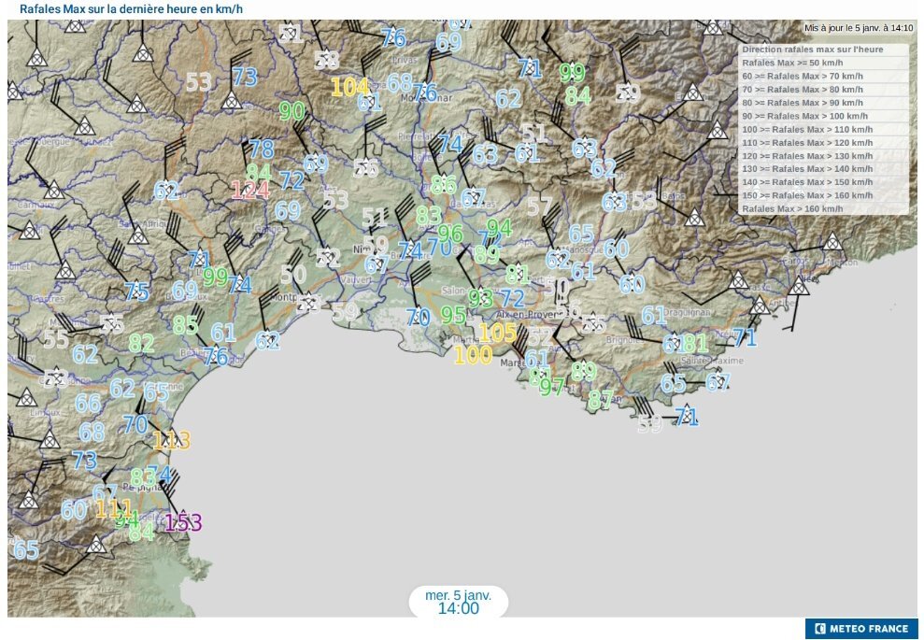924x640 pixels.
Task: Click the yellow 100 km/h gust value
Action: pyautogui.click(x=473, y=355)
